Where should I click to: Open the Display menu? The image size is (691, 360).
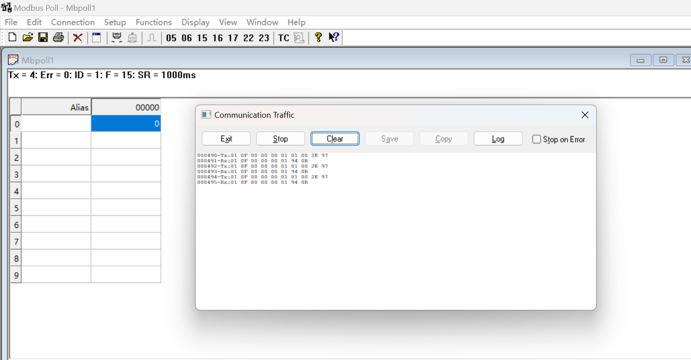click(x=195, y=22)
